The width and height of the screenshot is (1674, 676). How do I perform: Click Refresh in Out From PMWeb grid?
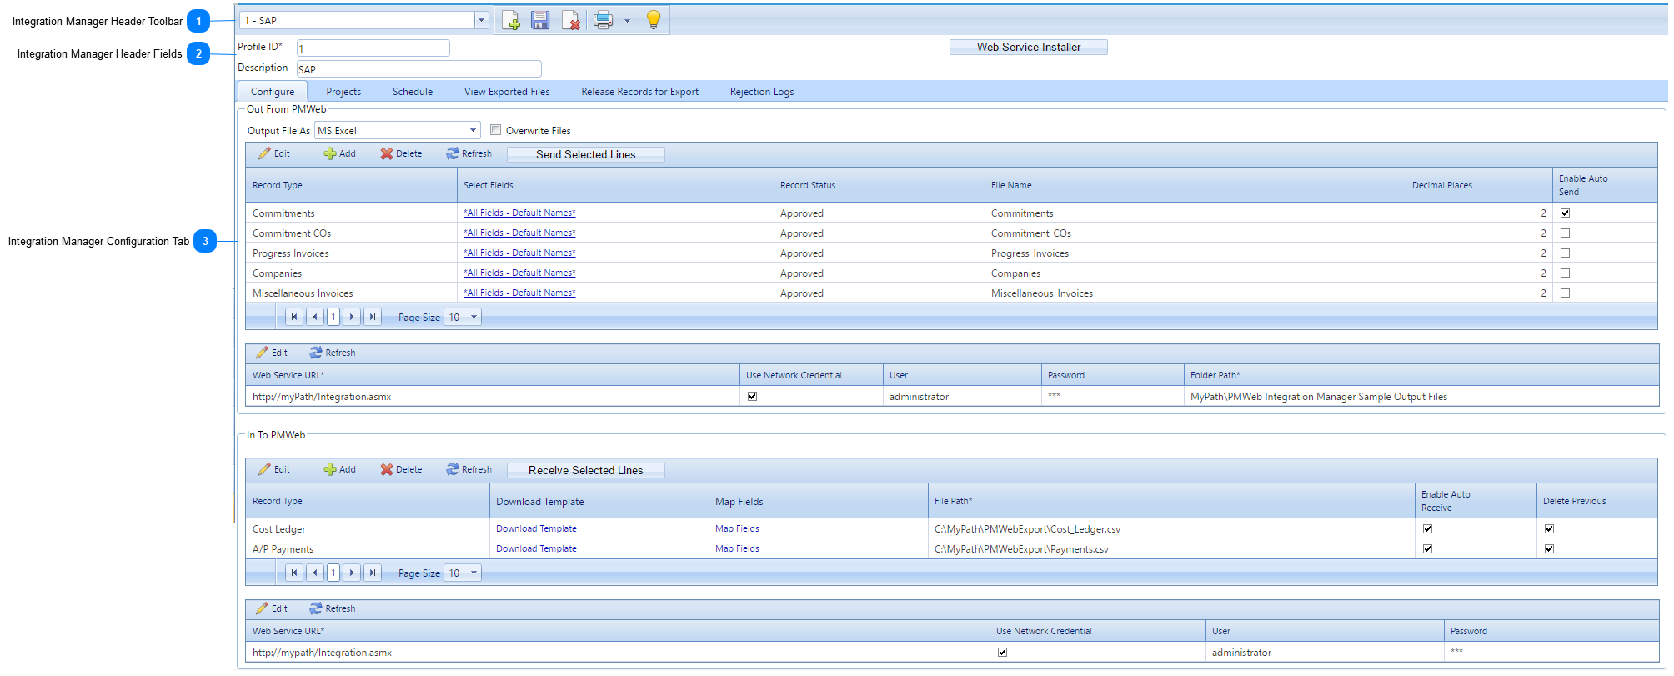pos(469,153)
